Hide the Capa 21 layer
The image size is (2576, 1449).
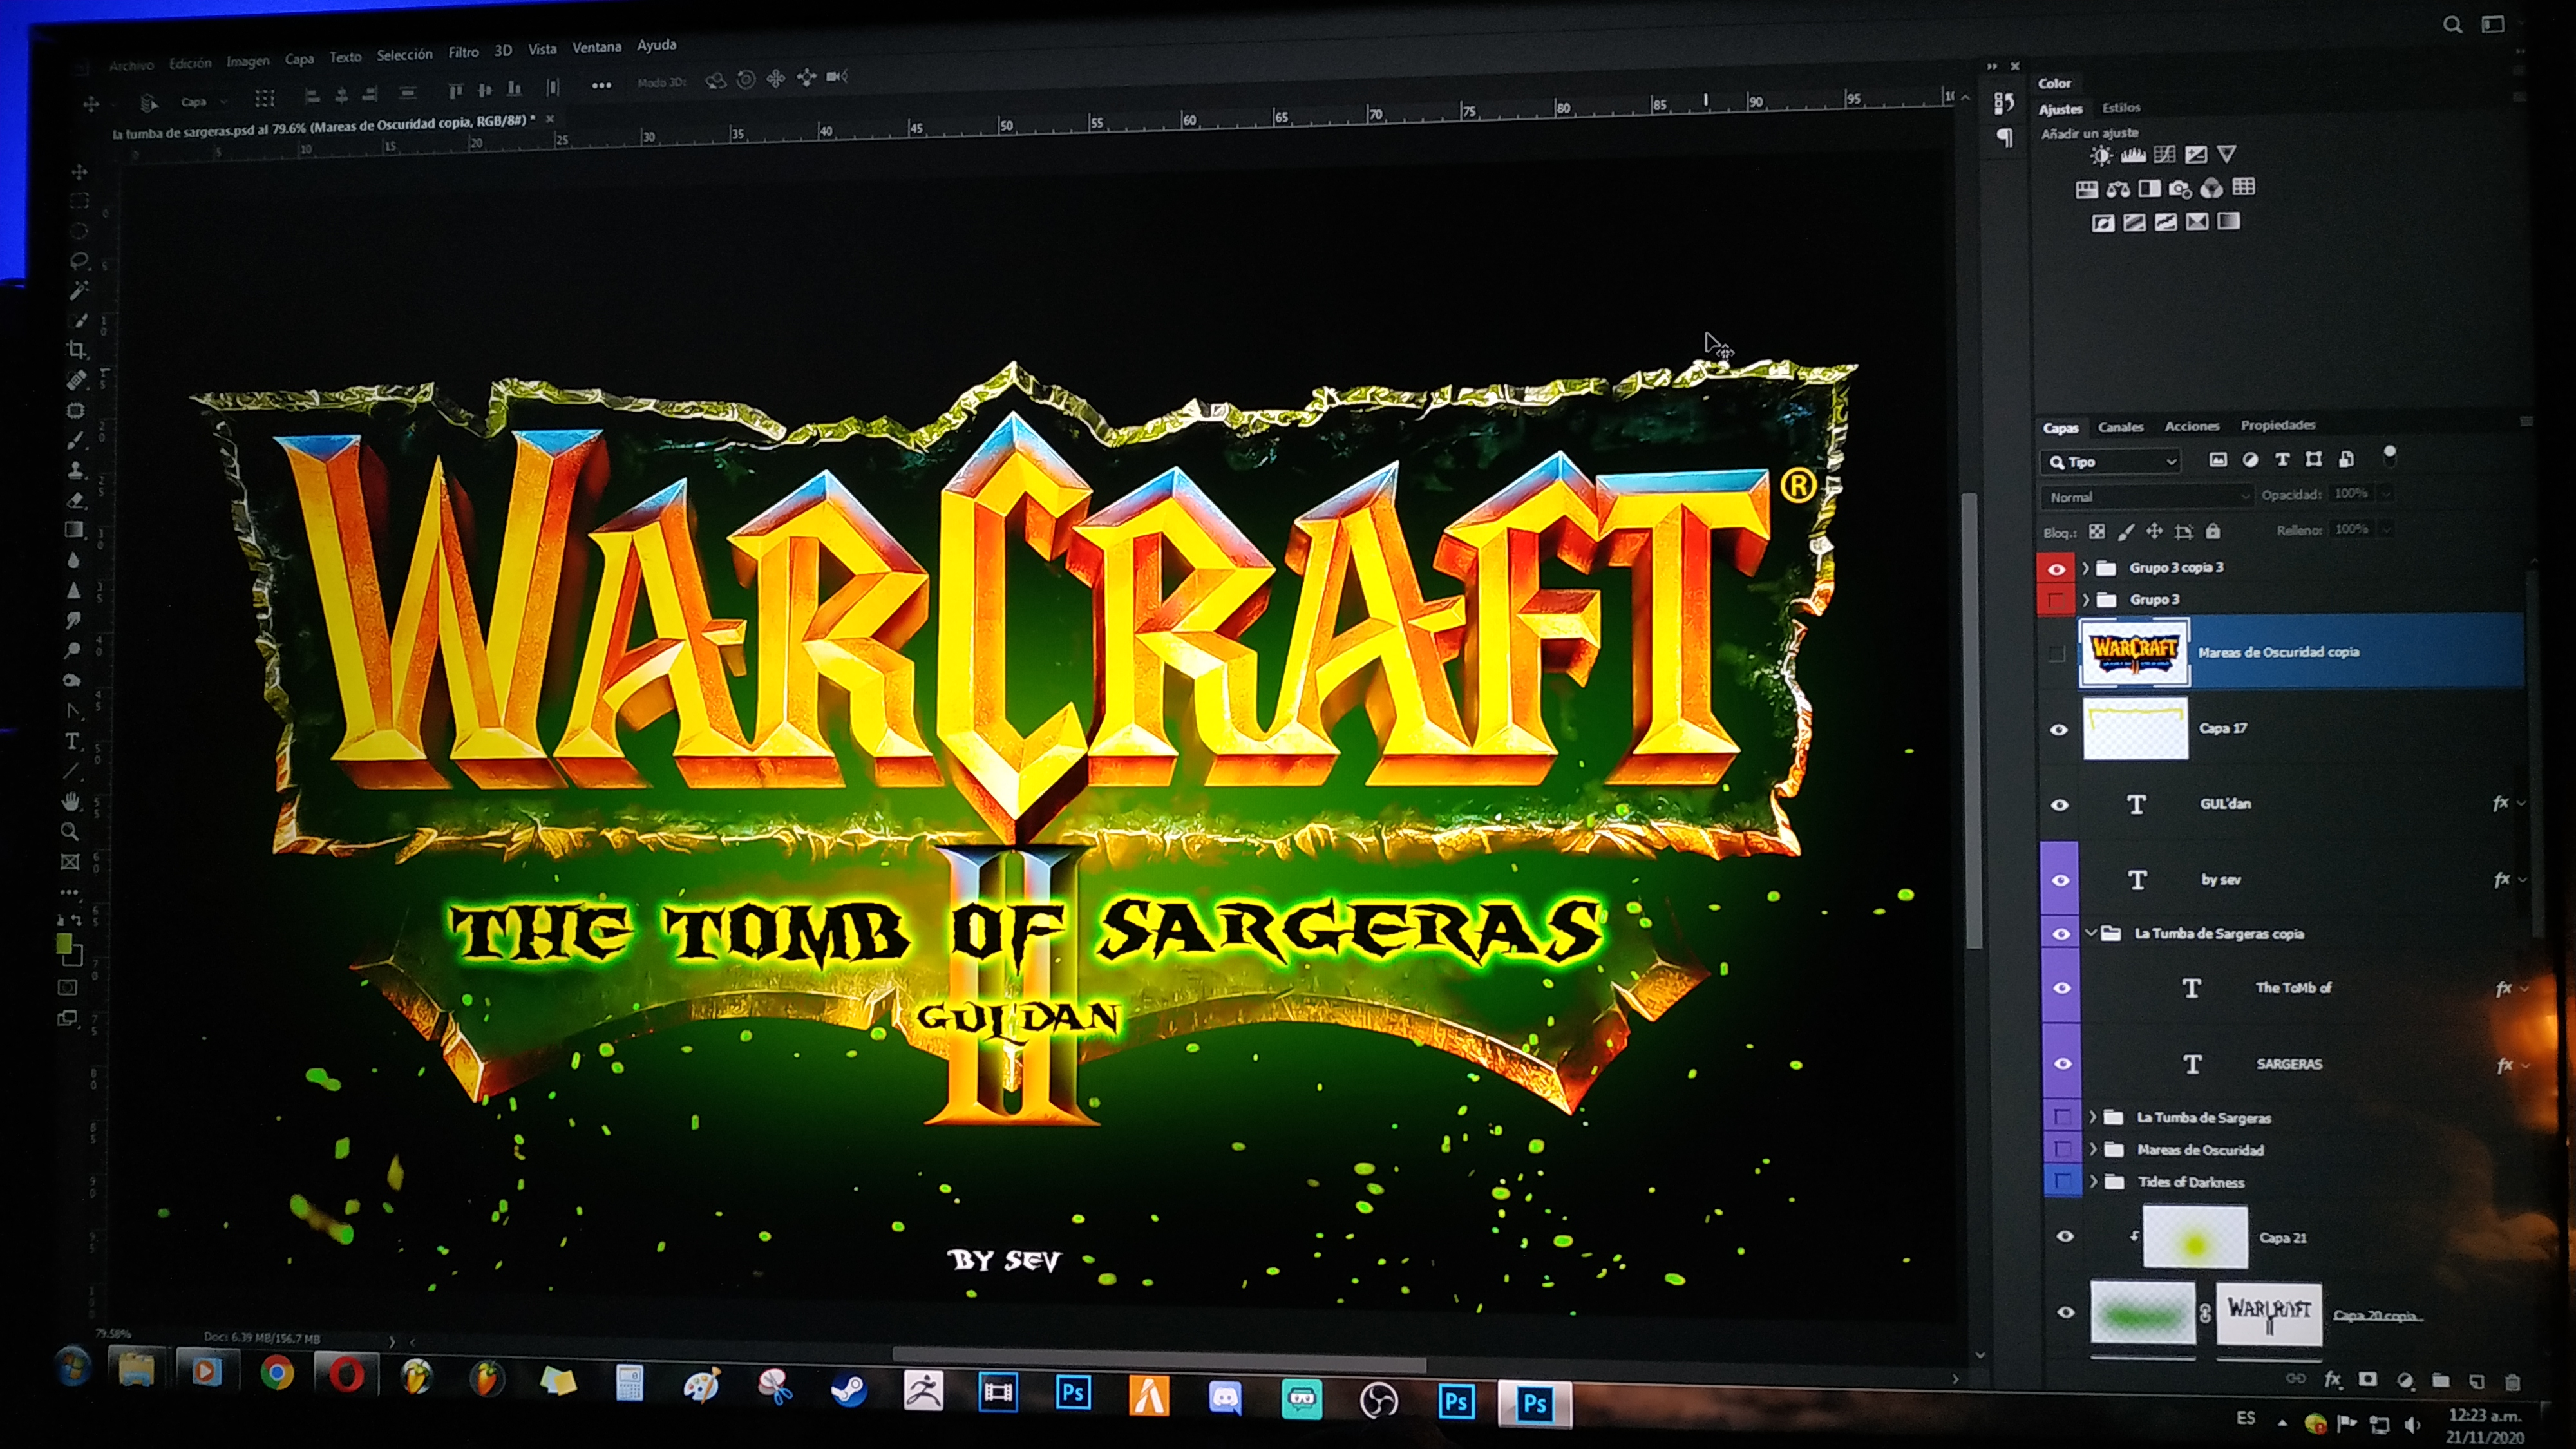click(2065, 1236)
